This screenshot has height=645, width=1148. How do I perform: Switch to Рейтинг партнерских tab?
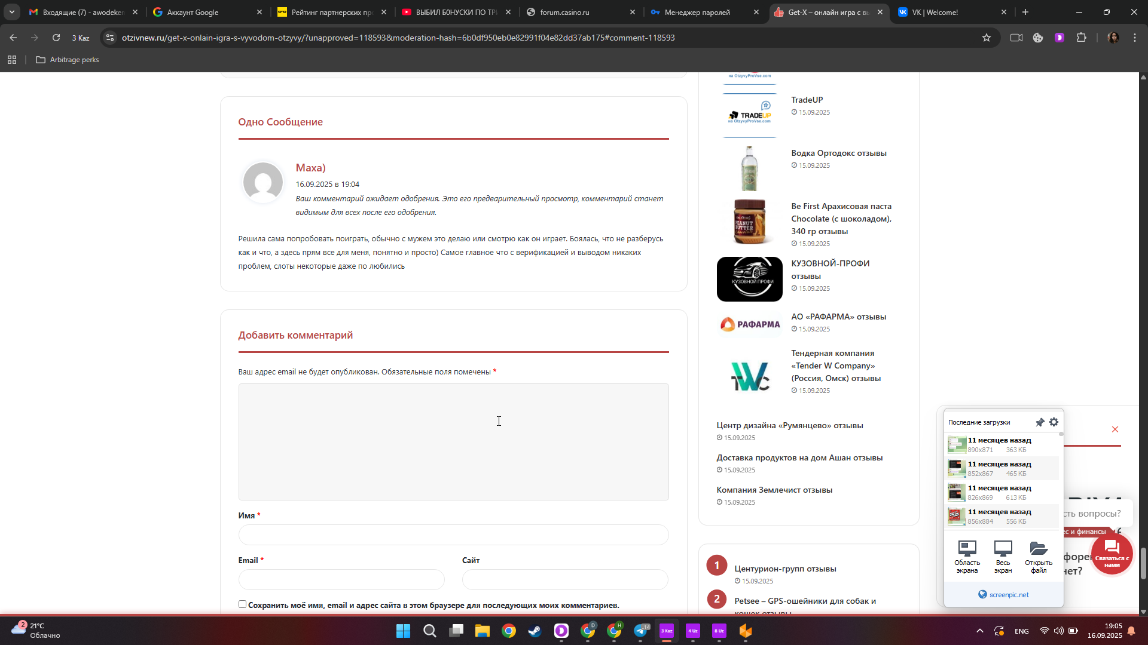click(331, 12)
